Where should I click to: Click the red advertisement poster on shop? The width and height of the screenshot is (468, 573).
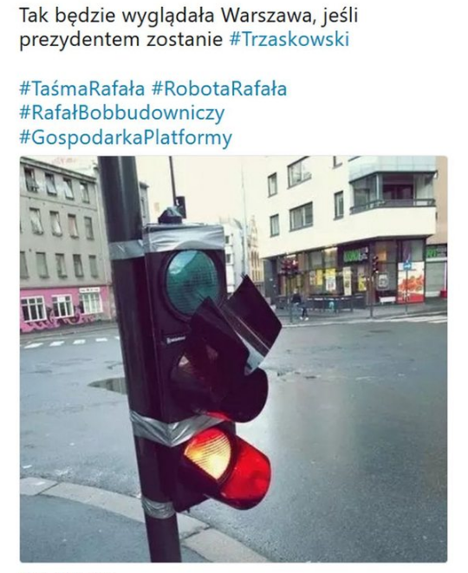[411, 282]
